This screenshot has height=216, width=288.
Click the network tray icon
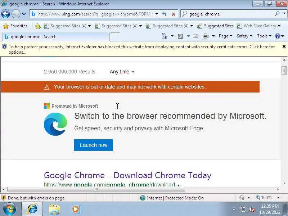[x=243, y=209]
